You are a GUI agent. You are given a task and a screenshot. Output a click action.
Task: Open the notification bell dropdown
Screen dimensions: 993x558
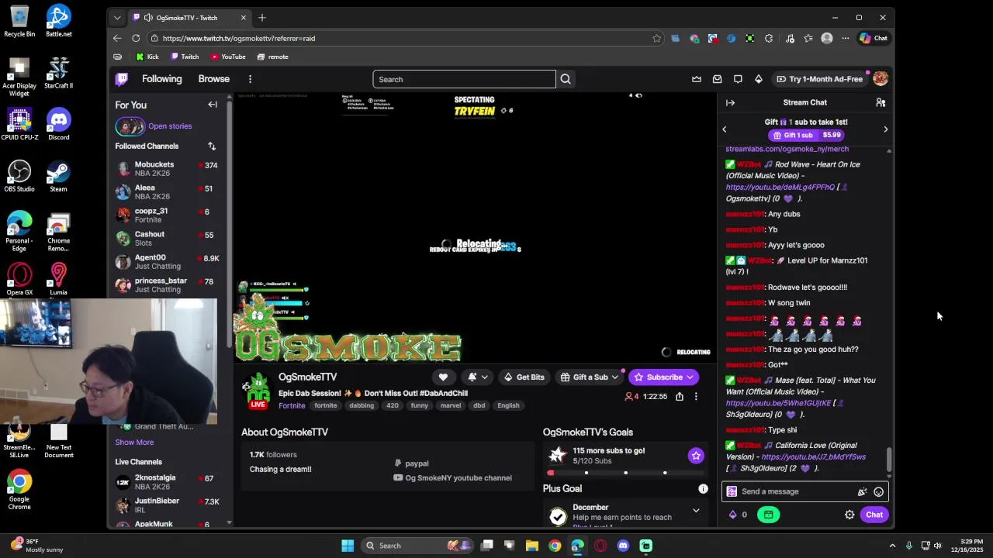point(478,377)
